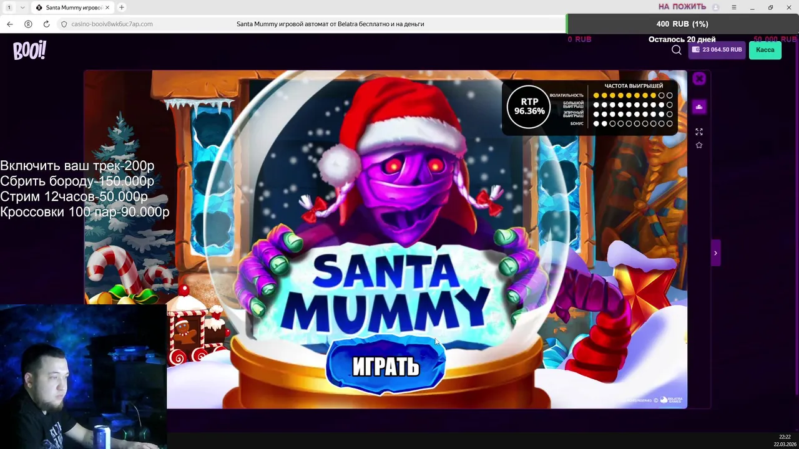The height and width of the screenshot is (449, 799).
Task: Click the Включить ваш трек-200р line
Action: [77, 166]
